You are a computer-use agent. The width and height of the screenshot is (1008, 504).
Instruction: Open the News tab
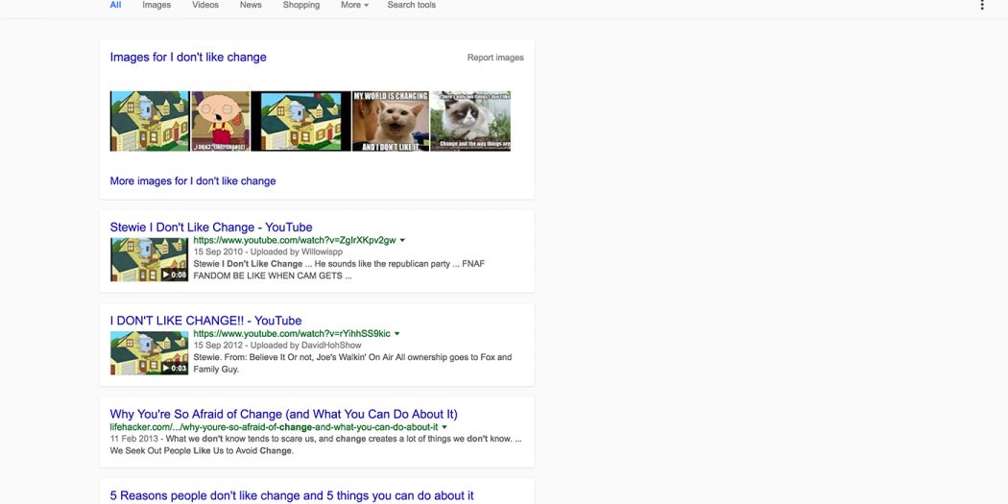[251, 5]
